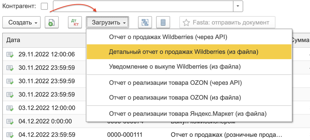Choose Отчет о продажах Wildberries (через API)
310x140 pixels.
(x=189, y=37)
